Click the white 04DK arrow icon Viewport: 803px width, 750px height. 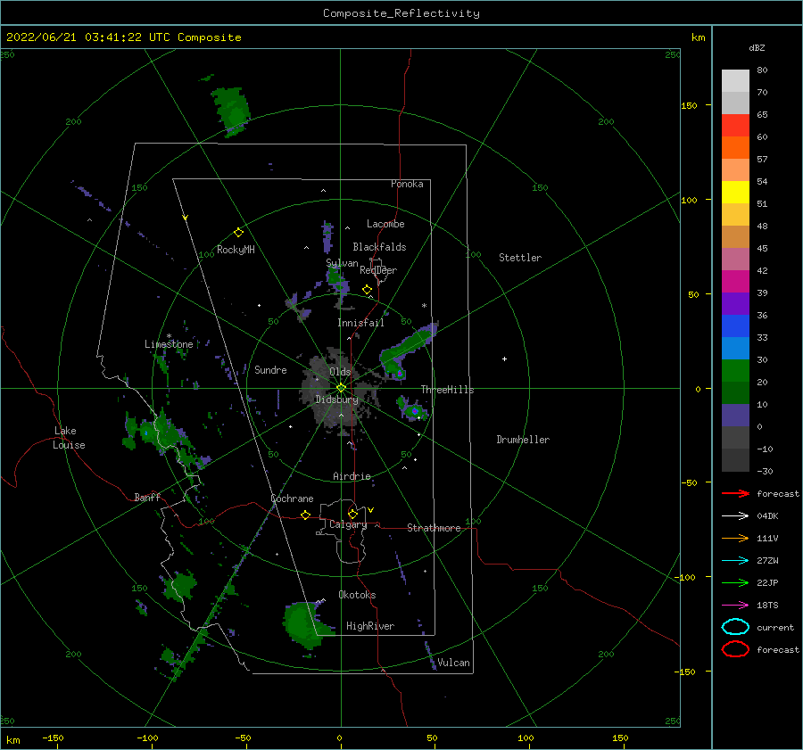pos(735,515)
